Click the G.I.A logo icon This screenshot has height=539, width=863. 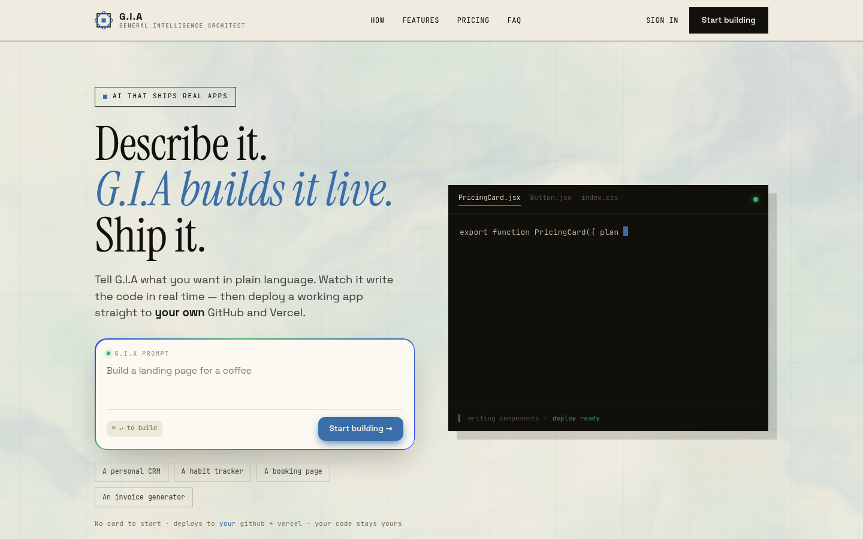104,20
